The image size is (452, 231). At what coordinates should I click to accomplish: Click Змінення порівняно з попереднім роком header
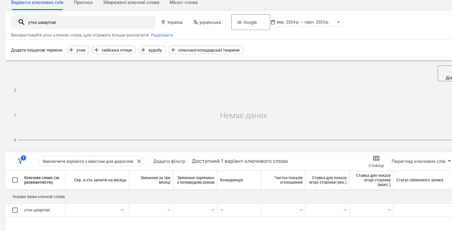coord(196,180)
